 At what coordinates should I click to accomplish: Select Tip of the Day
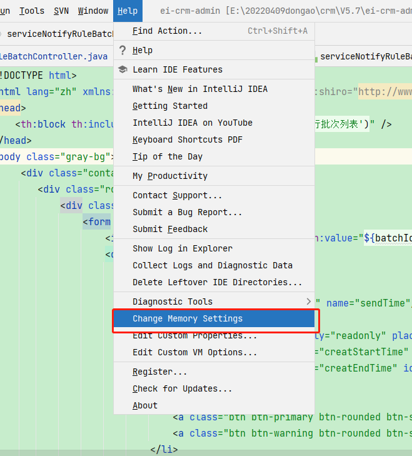(214, 156)
